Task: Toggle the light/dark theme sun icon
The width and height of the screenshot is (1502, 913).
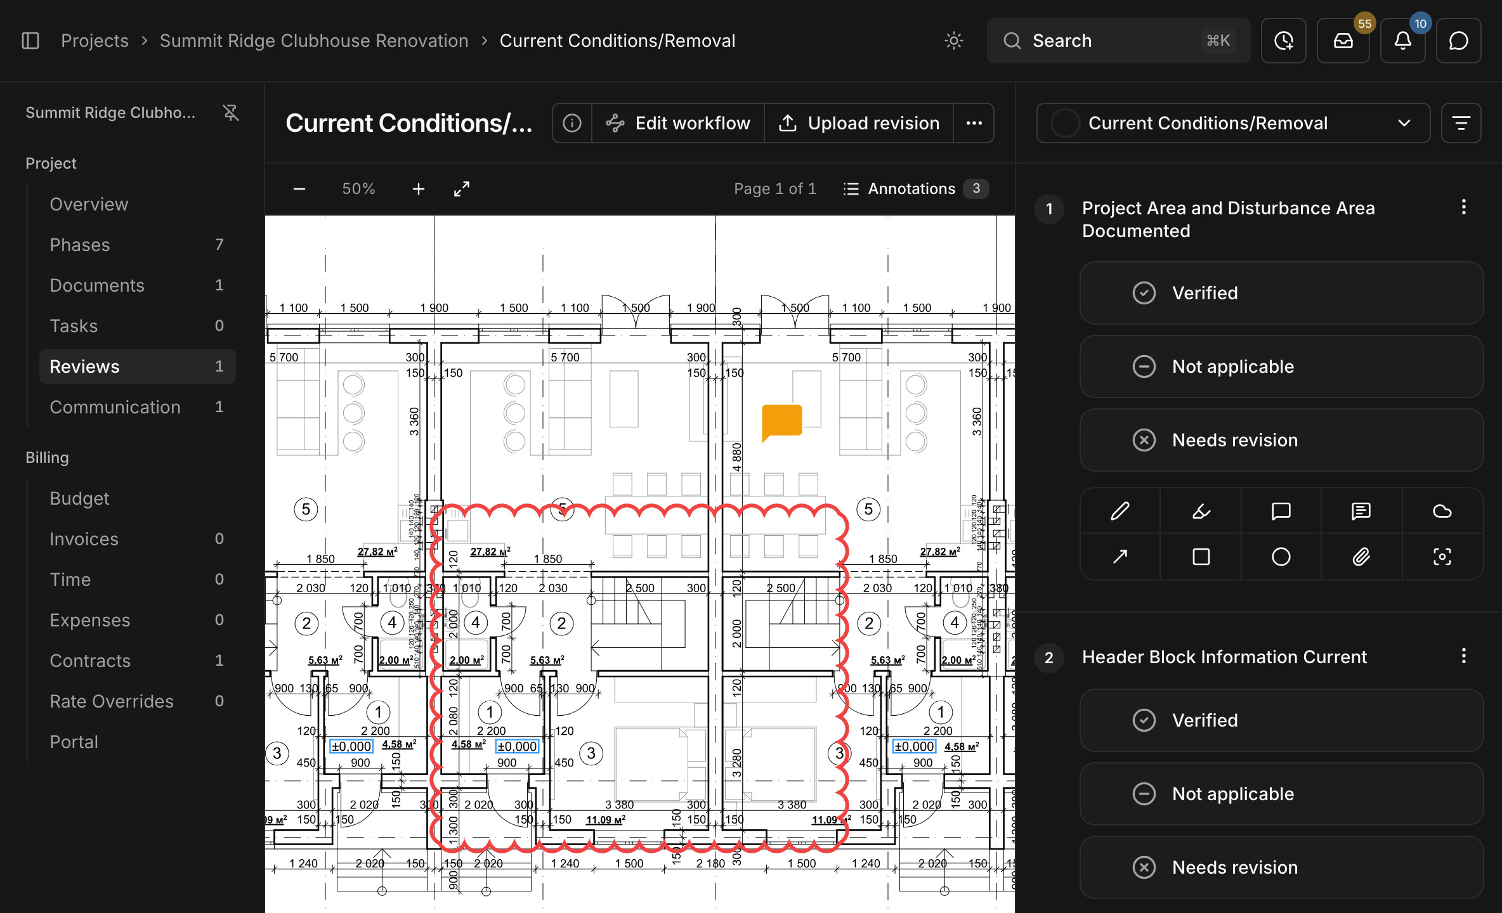Action: 953,41
